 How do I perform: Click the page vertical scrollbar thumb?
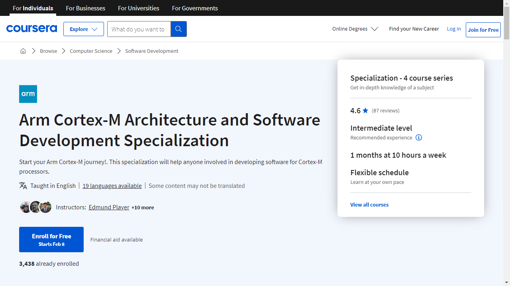pyautogui.click(x=506, y=23)
